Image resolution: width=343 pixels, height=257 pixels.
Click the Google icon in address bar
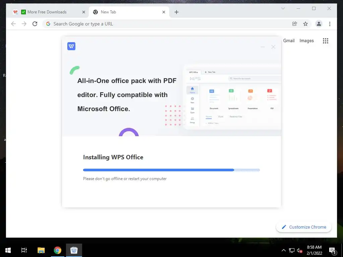click(48, 24)
